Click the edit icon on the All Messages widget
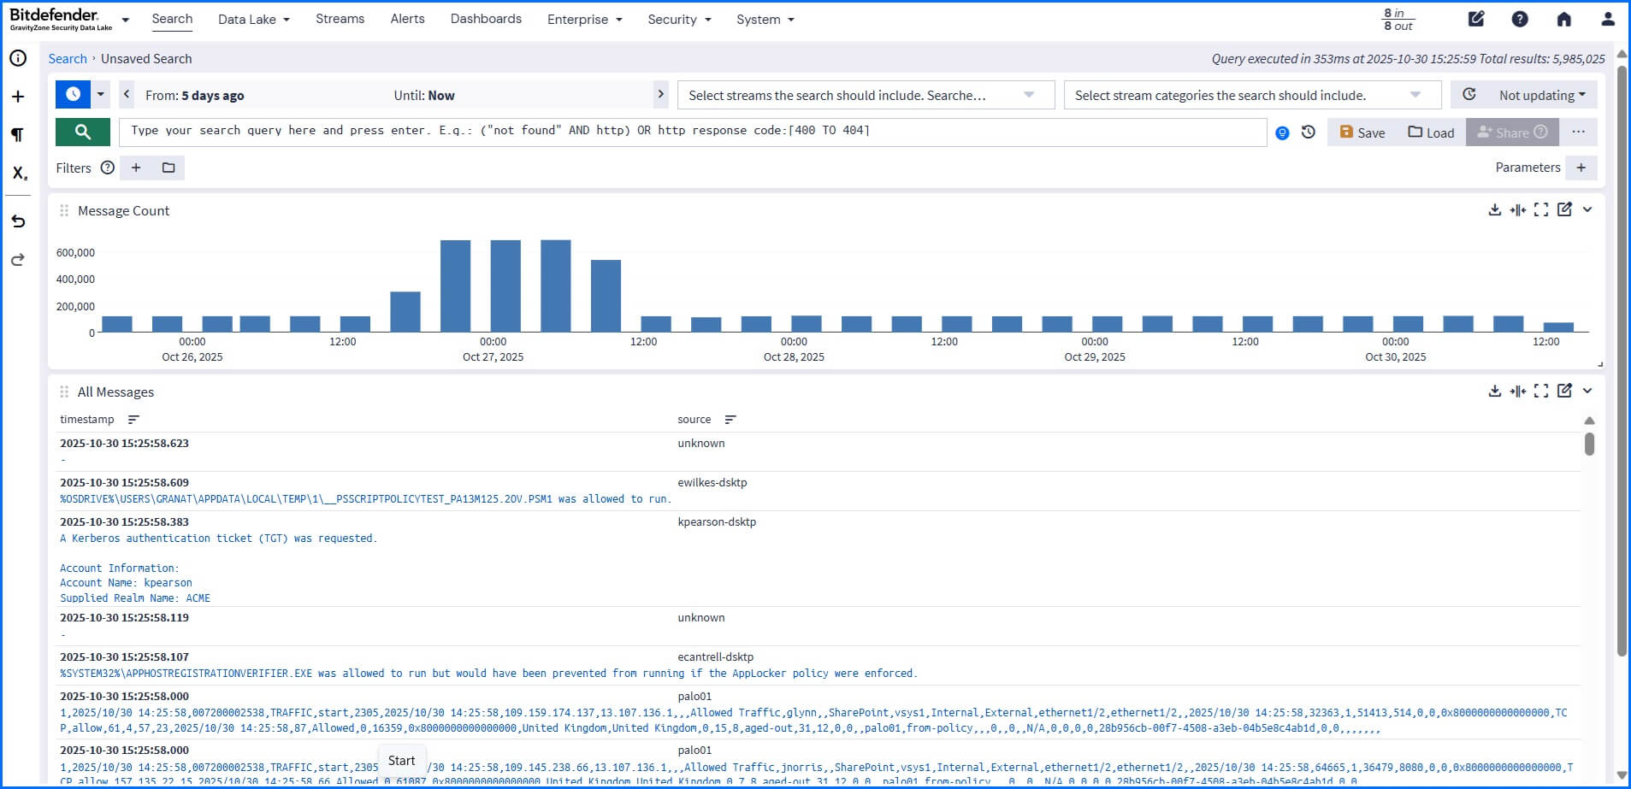Viewport: 1631px width, 789px height. click(1565, 391)
